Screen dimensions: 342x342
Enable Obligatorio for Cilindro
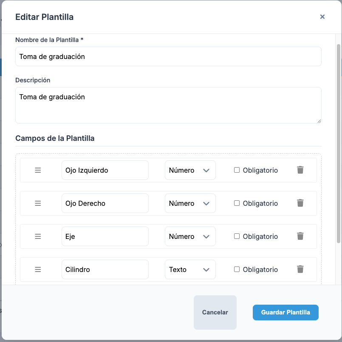pyautogui.click(x=237, y=269)
